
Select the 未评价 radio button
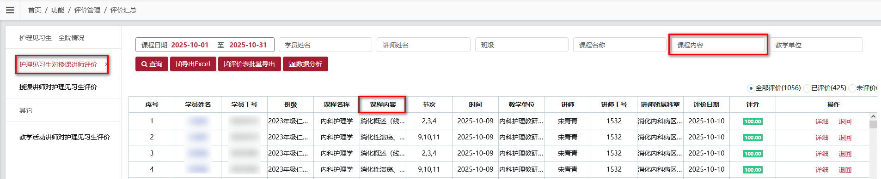point(852,88)
